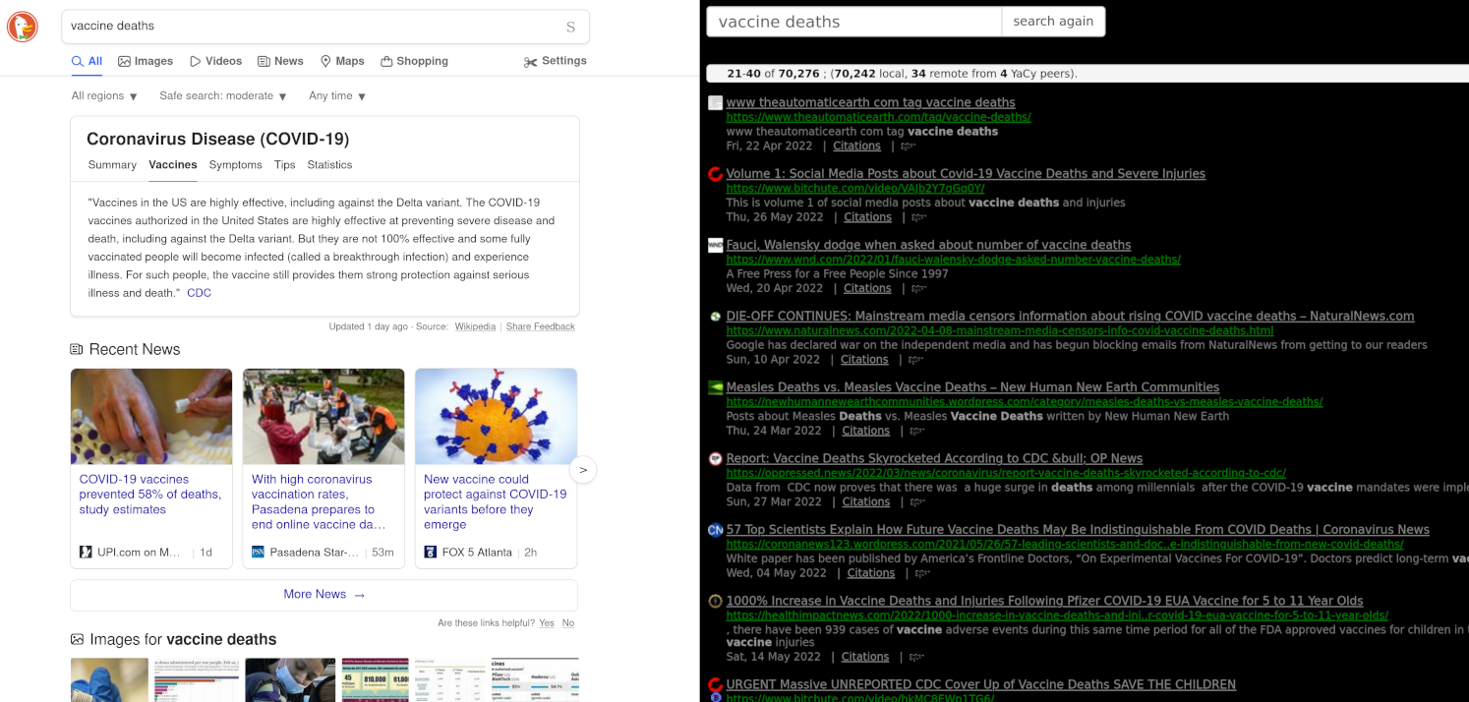
Task: Show the Tips tab in the COVID-19 box
Action: [285, 165]
